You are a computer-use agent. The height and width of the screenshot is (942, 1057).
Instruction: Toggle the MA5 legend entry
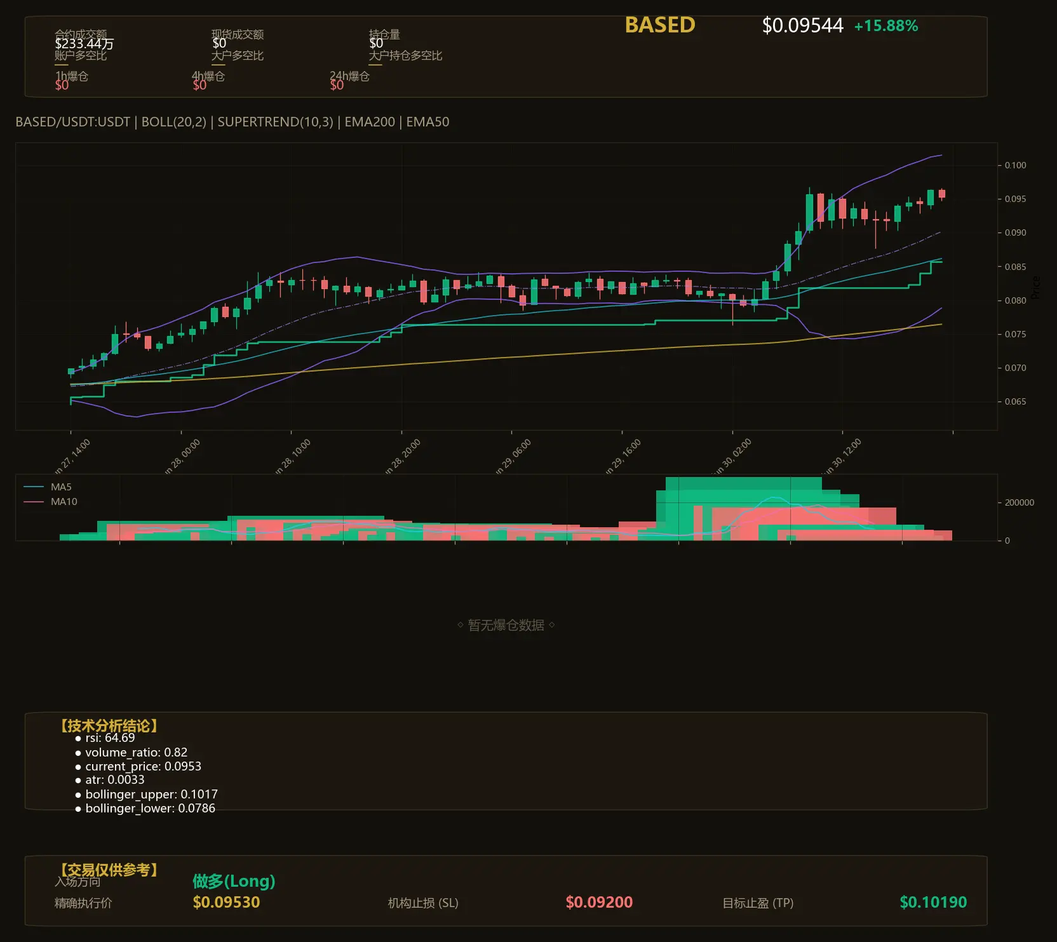pos(48,487)
